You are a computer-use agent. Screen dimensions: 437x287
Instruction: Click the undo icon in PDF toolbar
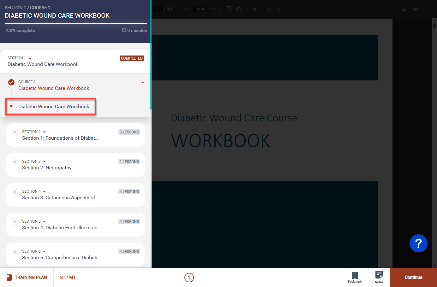269,9
